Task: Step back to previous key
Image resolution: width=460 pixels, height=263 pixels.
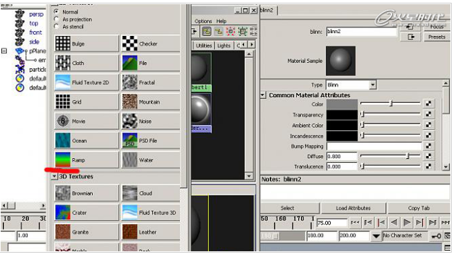Action: click(x=381, y=222)
